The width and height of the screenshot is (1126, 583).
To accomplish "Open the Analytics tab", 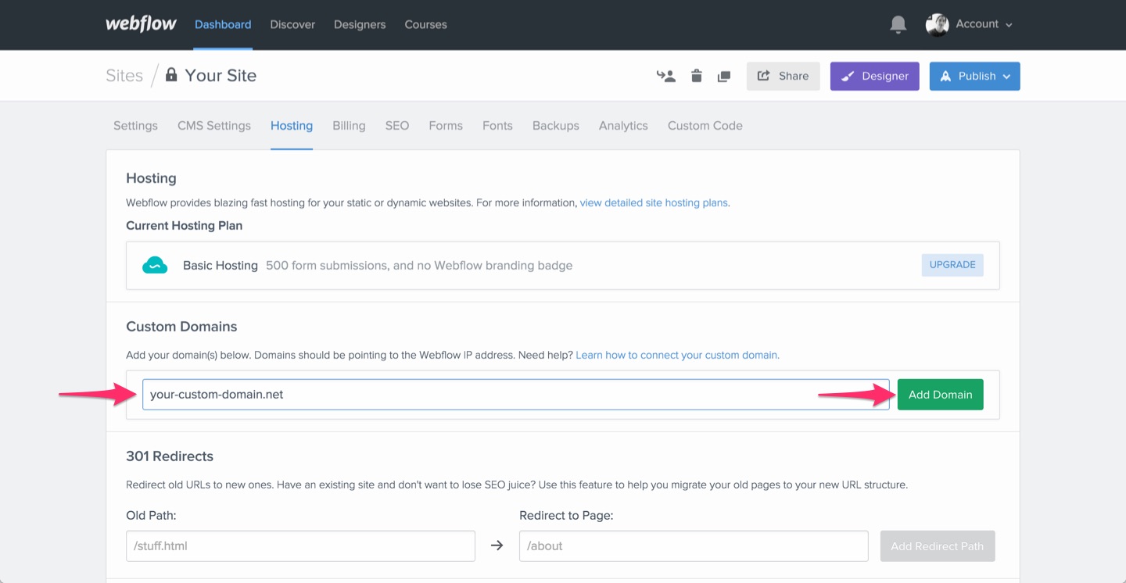I will coord(623,125).
